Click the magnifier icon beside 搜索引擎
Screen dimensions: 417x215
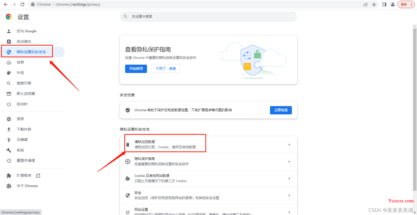pos(9,83)
